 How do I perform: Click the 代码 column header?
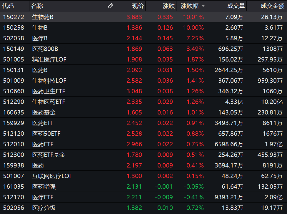8,6
